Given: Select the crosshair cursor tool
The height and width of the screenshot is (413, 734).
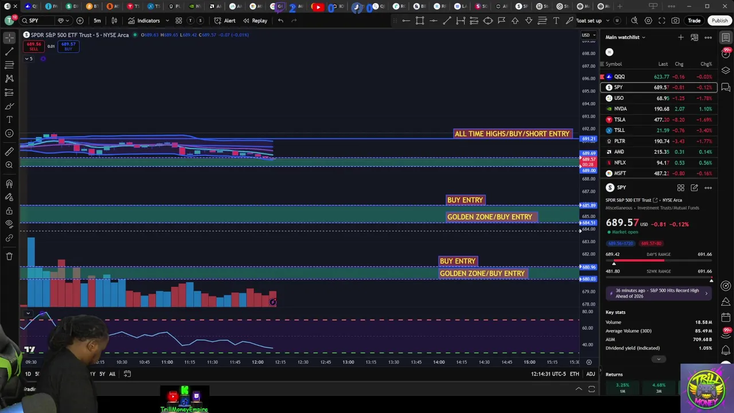Looking at the screenshot, I should coord(9,38).
